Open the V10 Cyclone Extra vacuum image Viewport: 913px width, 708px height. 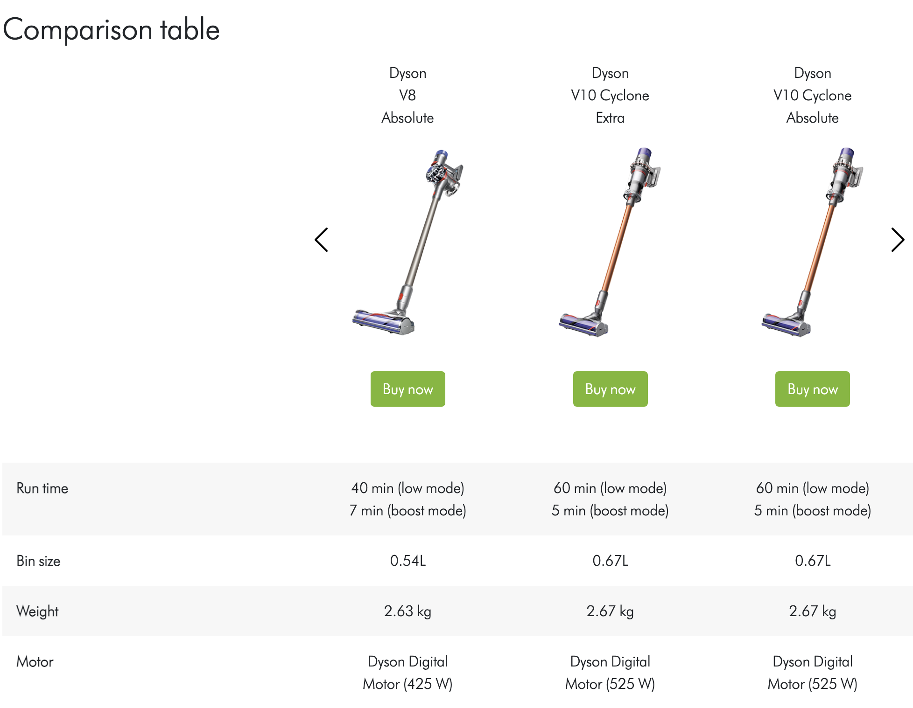[x=610, y=242]
